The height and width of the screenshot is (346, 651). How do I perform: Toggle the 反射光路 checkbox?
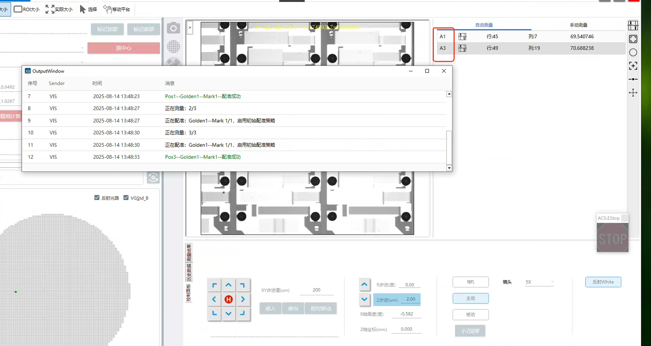[x=97, y=198]
